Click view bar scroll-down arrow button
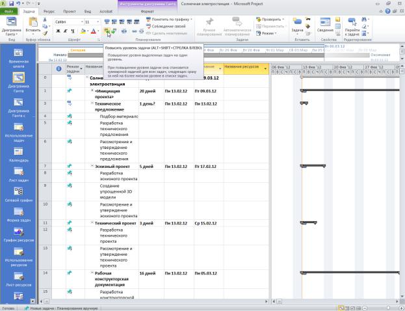The width and height of the screenshot is (405, 311). [x=33, y=301]
